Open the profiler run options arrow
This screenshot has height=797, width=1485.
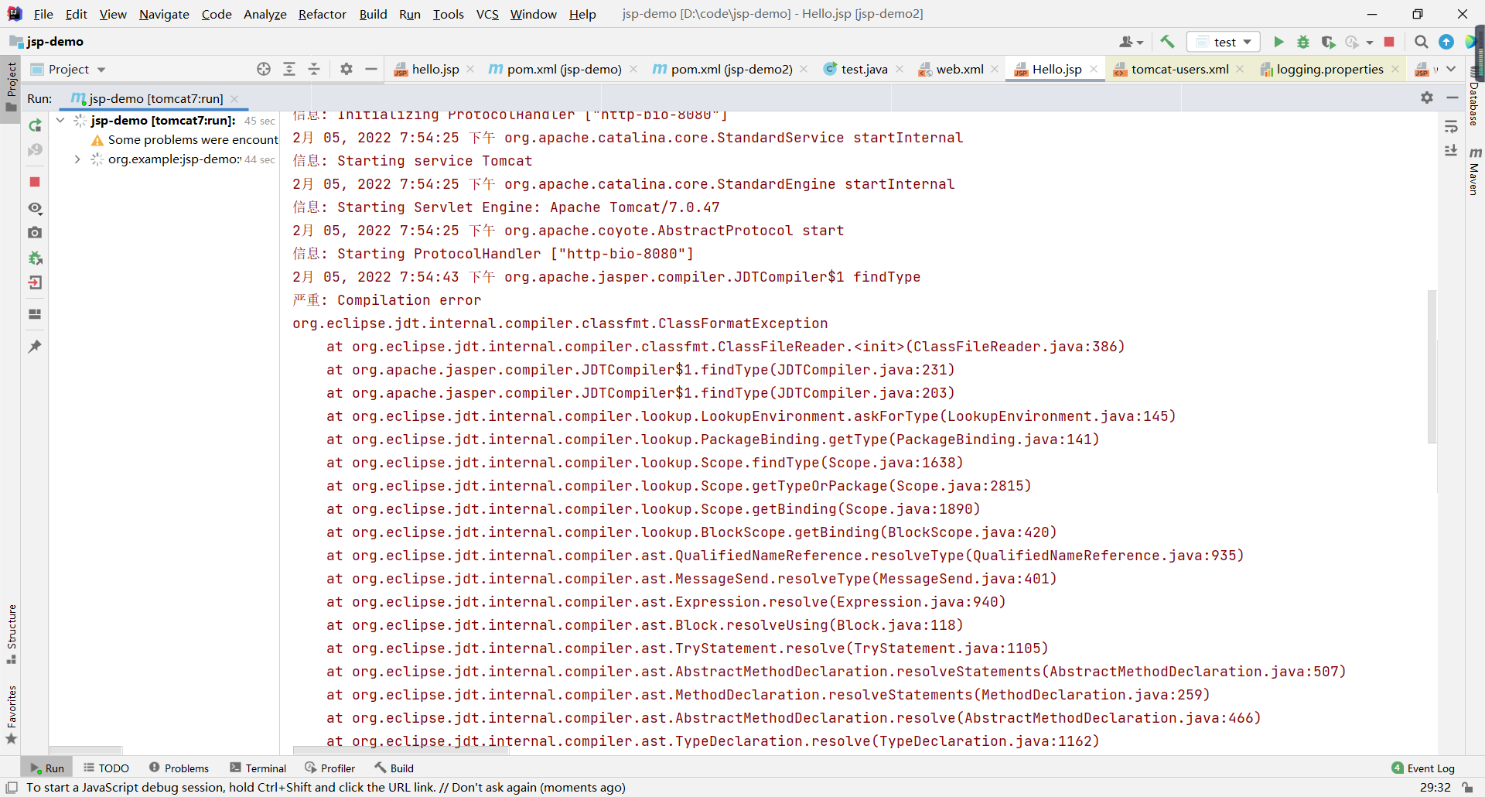click(x=1370, y=43)
